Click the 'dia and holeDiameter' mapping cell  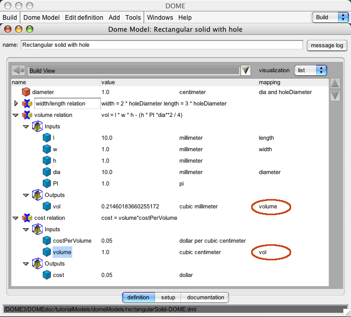(x=285, y=92)
